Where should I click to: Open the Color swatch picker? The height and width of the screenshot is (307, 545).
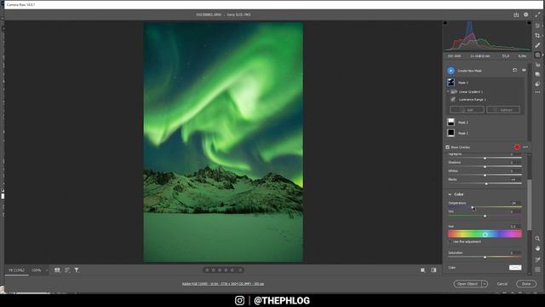click(x=515, y=267)
